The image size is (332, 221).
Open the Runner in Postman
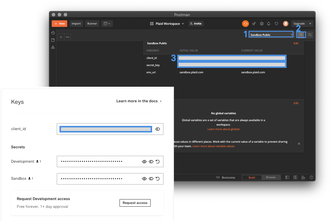(x=92, y=24)
